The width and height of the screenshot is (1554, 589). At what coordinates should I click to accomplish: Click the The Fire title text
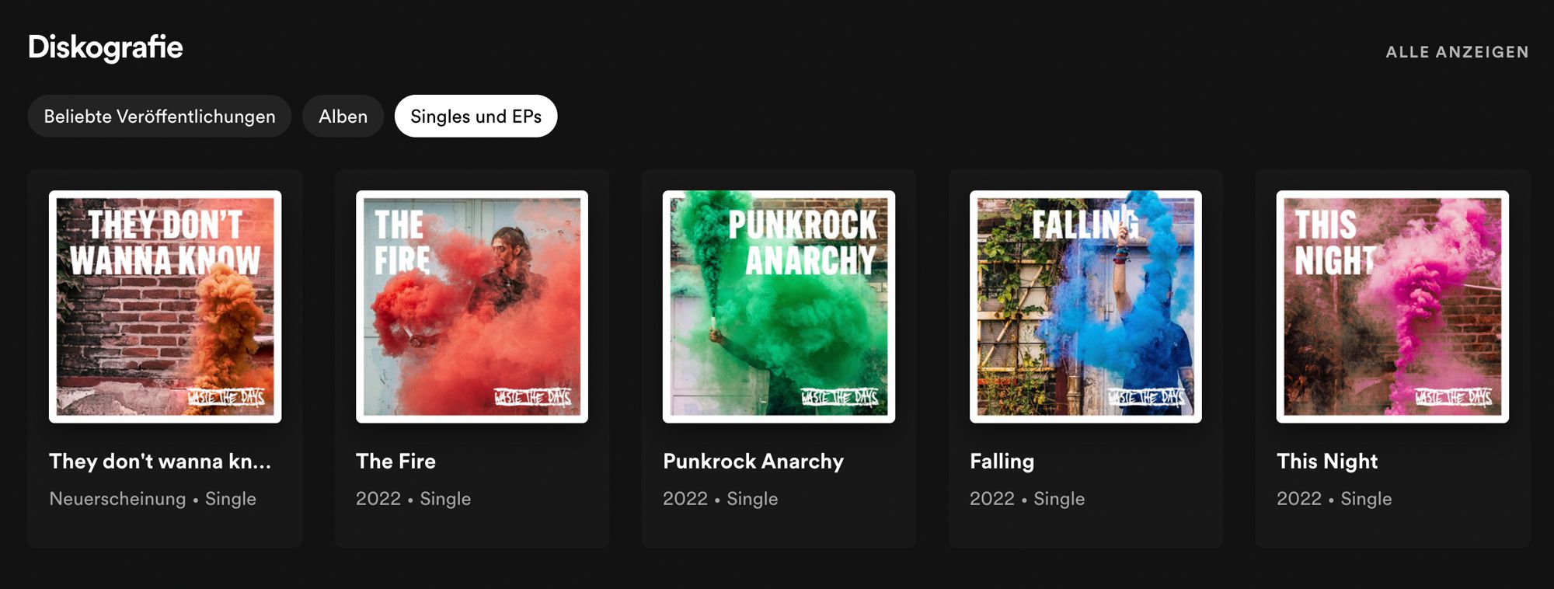(395, 461)
